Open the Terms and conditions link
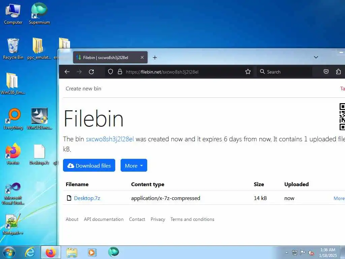This screenshot has height=259, width=345. point(192,219)
